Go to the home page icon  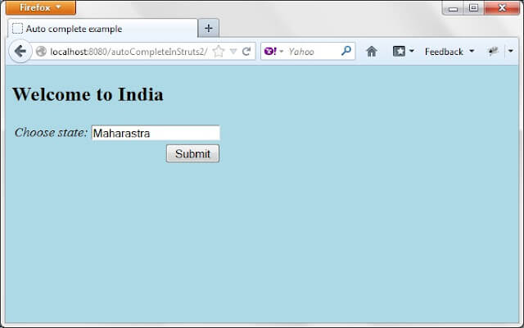[x=372, y=51]
